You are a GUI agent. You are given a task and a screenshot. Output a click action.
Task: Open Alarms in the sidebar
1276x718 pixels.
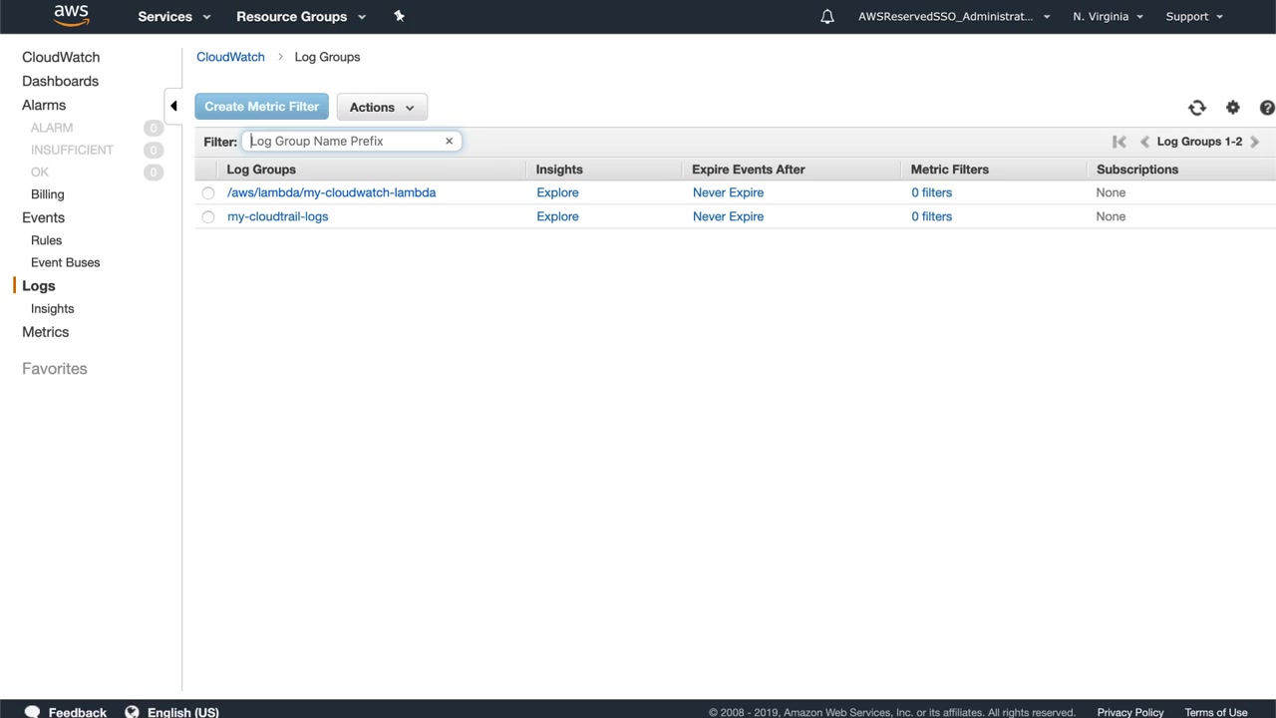(44, 105)
